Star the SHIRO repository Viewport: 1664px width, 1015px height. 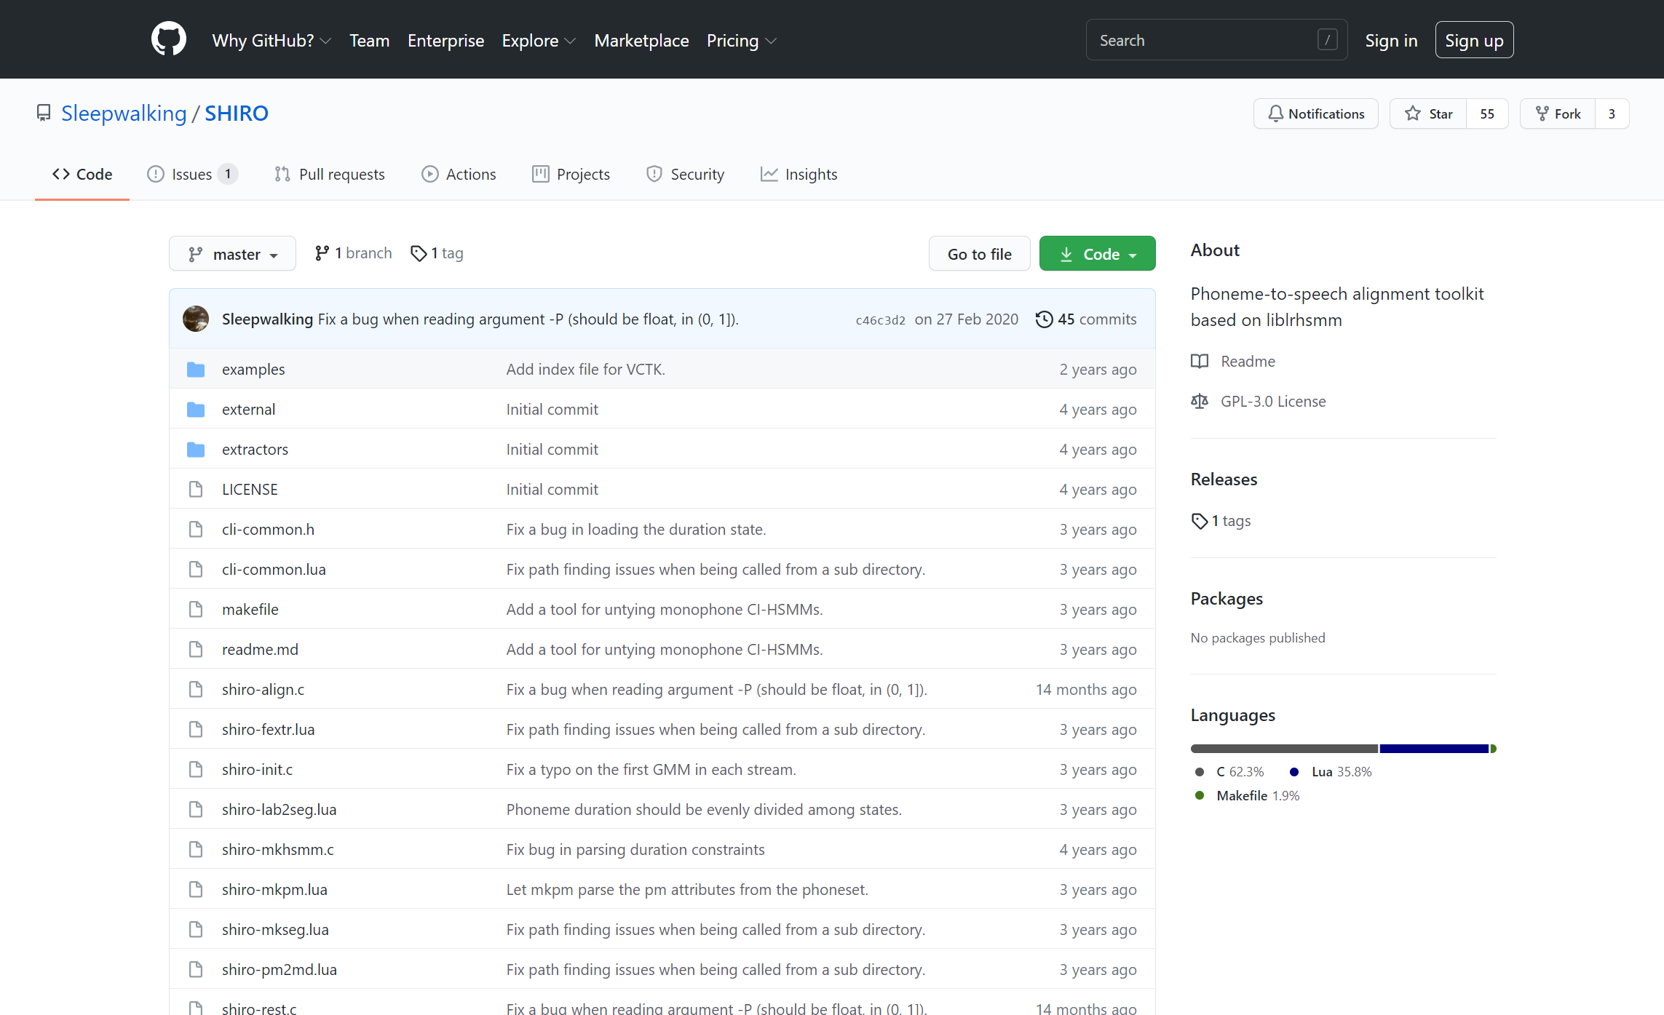(x=1428, y=114)
